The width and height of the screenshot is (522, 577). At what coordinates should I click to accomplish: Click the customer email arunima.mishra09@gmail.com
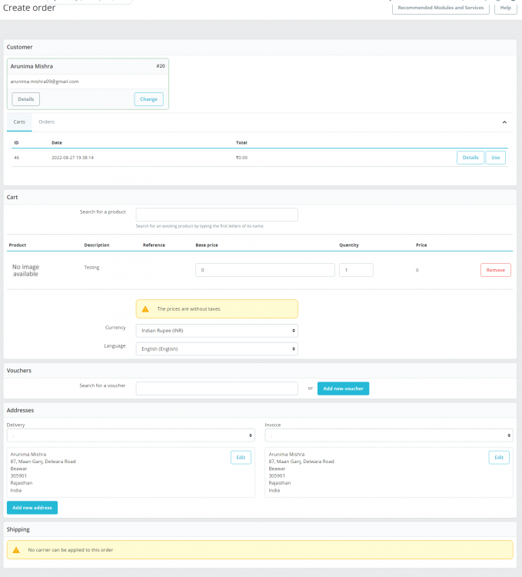45,82
